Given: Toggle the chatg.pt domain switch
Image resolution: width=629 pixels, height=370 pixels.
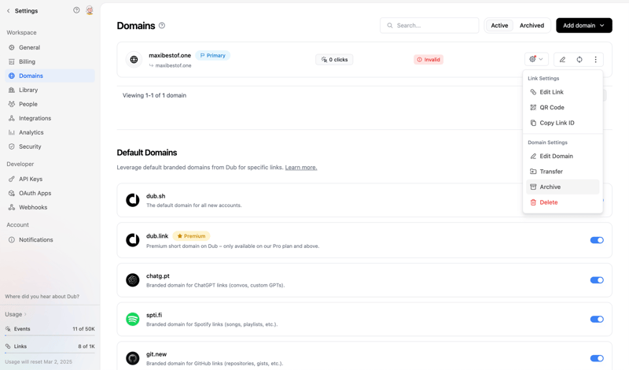Looking at the screenshot, I should pos(597,280).
